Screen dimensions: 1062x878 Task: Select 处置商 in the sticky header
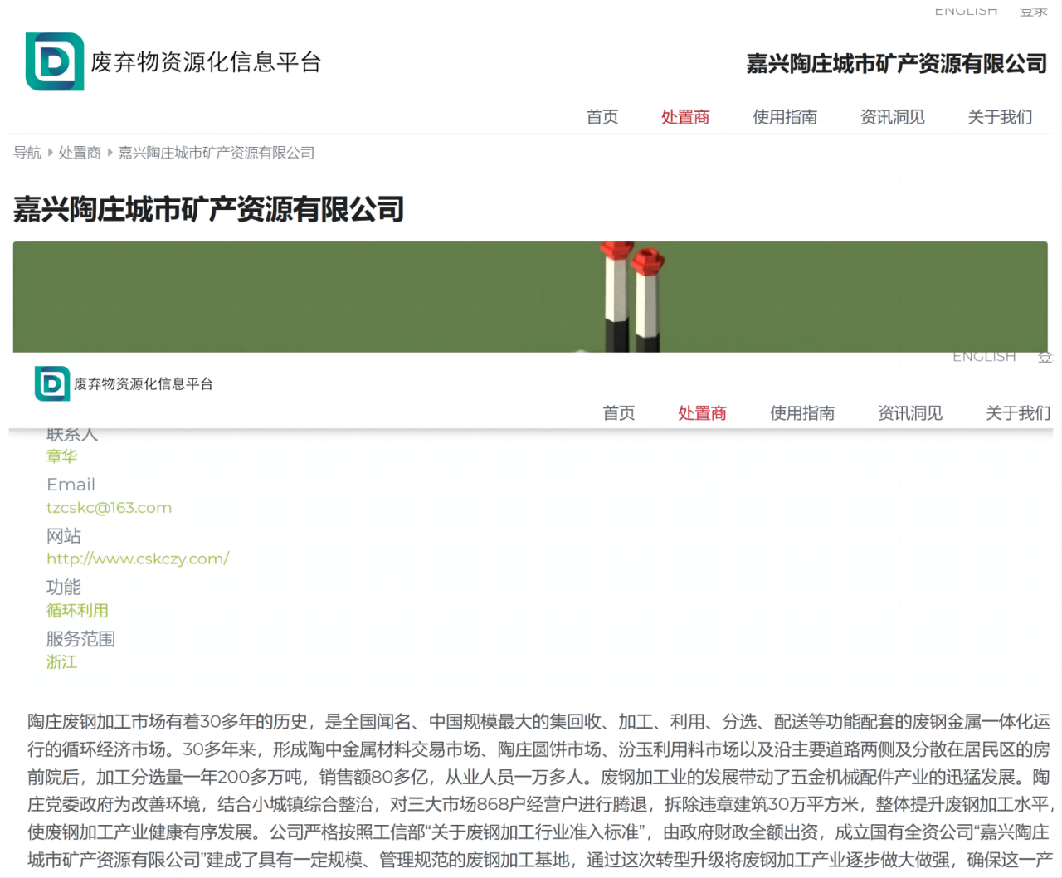pyautogui.click(x=703, y=412)
